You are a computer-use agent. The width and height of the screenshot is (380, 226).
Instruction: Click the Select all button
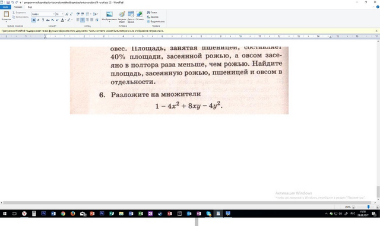(x=156, y=21)
